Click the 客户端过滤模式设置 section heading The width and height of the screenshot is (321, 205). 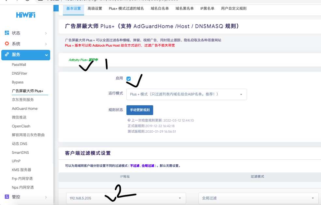88,153
